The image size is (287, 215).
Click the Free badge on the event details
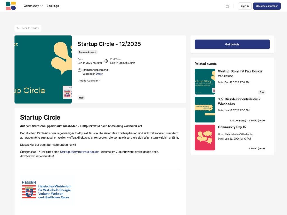(81, 97)
